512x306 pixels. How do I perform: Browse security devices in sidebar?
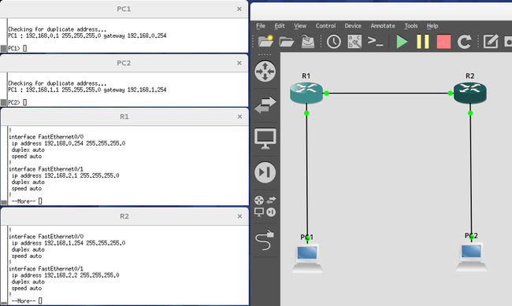pos(265,172)
